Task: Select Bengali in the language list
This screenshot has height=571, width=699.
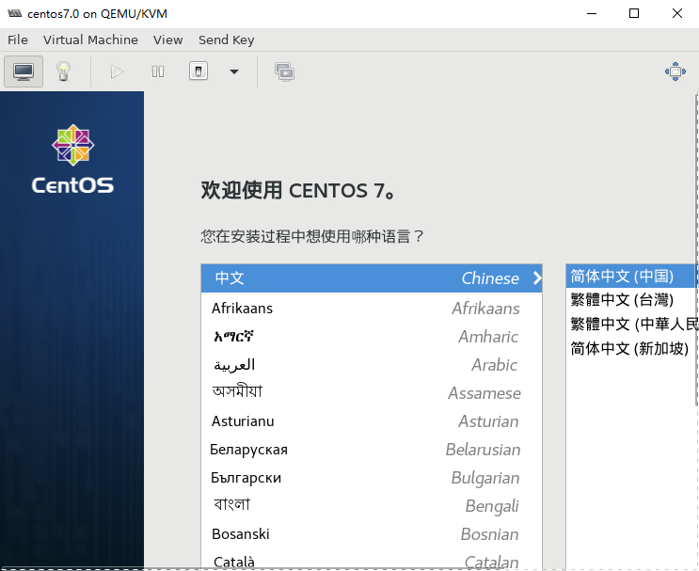Action: pos(372,505)
